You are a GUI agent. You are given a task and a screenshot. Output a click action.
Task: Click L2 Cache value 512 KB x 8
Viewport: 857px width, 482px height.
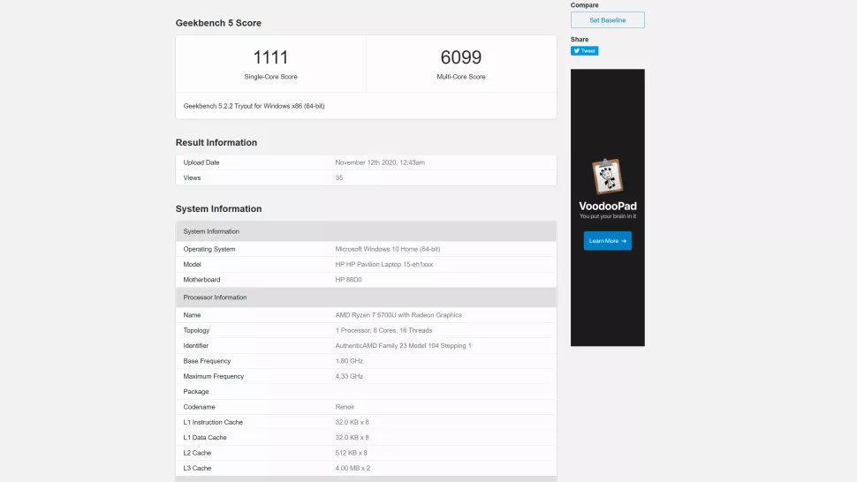coord(351,453)
